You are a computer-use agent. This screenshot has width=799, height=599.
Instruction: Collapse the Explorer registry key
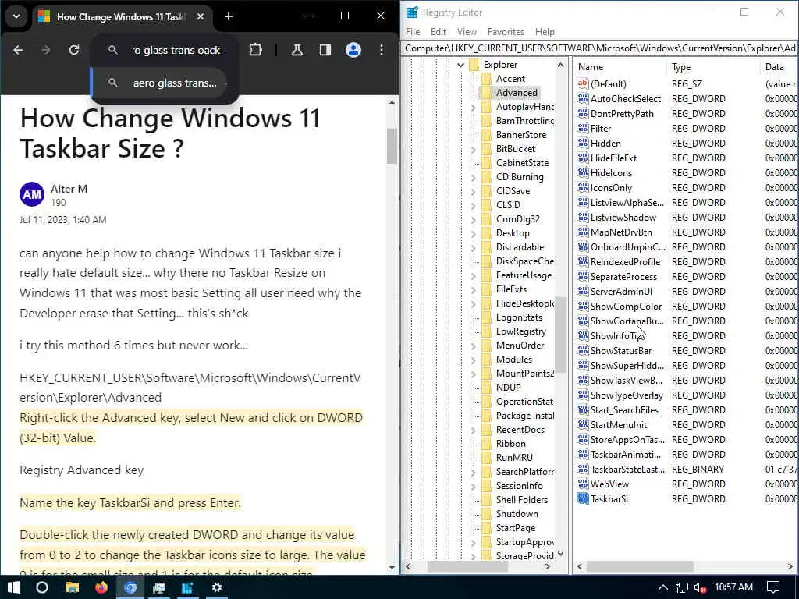[x=460, y=66]
